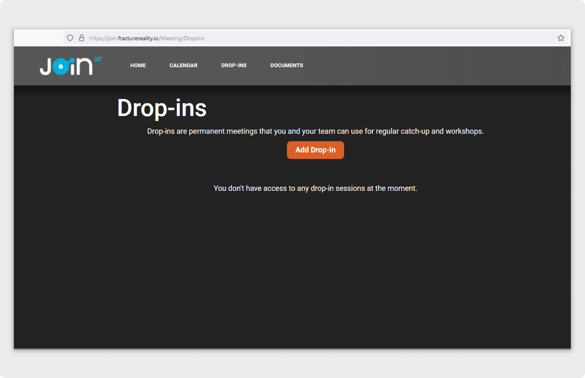Click the 'no drop-in sessions' message
This screenshot has width=585, height=378.
[315, 188]
